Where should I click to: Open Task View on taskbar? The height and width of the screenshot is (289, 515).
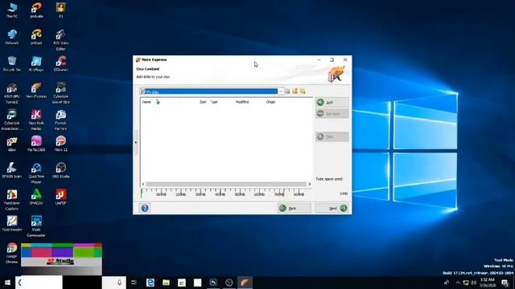click(x=134, y=283)
